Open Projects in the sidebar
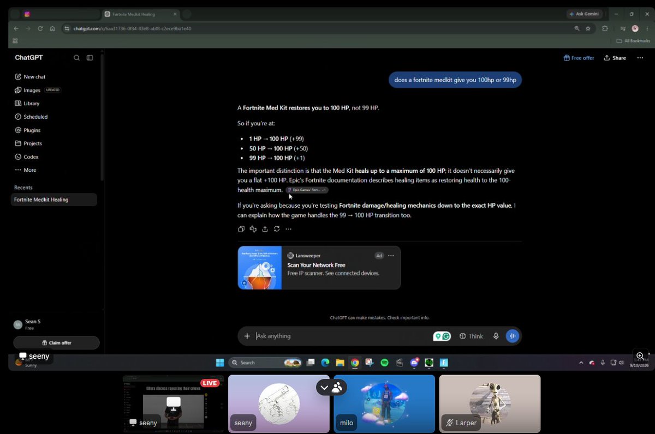This screenshot has width=655, height=434. [x=28, y=143]
